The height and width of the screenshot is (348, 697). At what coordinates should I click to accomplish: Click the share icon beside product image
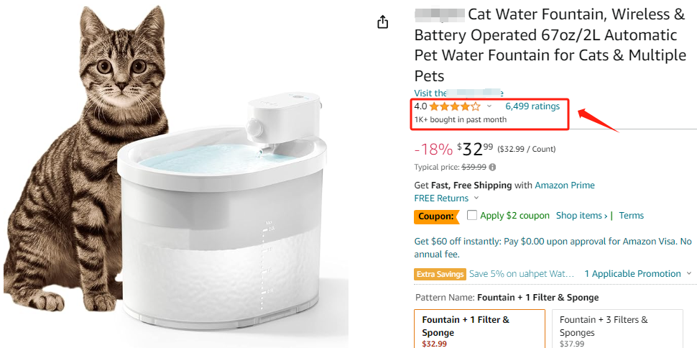[x=383, y=22]
